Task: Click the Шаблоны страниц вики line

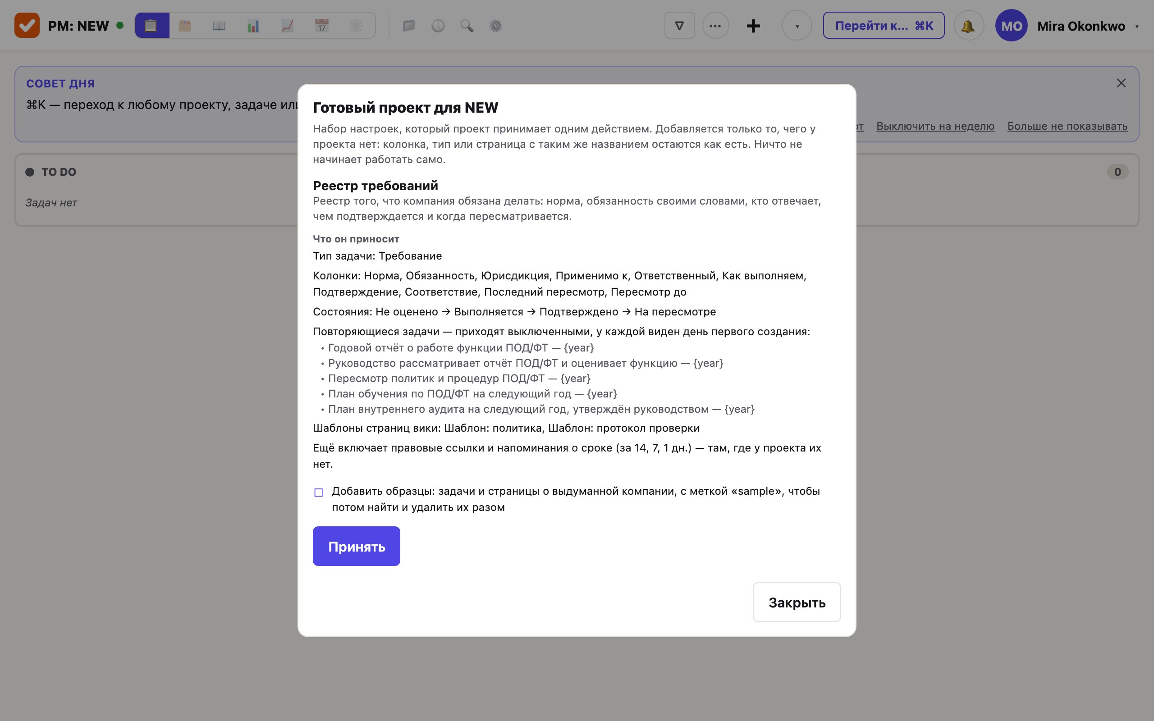Action: (x=506, y=428)
